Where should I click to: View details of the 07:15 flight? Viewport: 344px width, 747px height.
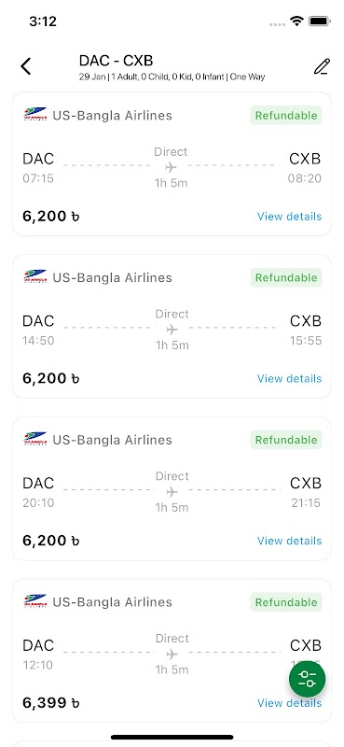289,217
